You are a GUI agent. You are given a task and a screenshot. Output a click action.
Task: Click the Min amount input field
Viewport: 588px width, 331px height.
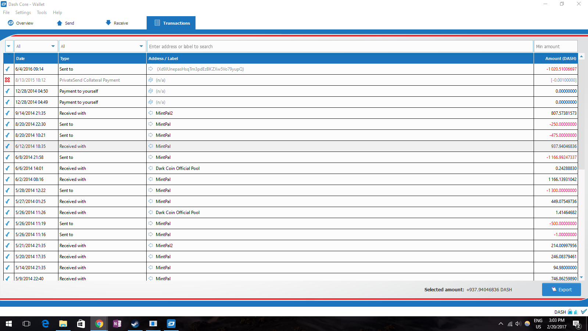(556, 46)
